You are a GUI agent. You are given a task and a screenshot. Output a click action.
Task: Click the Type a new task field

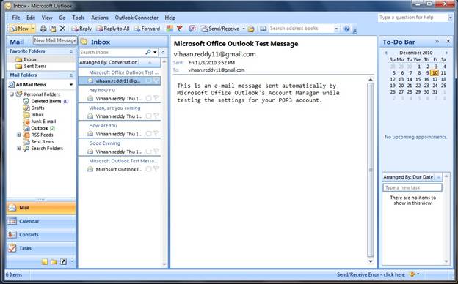coord(412,187)
